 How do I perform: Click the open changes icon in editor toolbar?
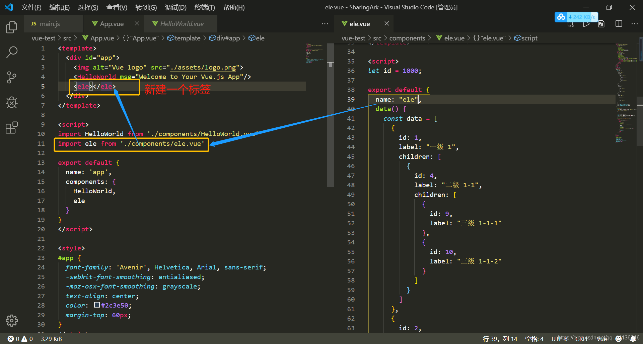(x=571, y=24)
